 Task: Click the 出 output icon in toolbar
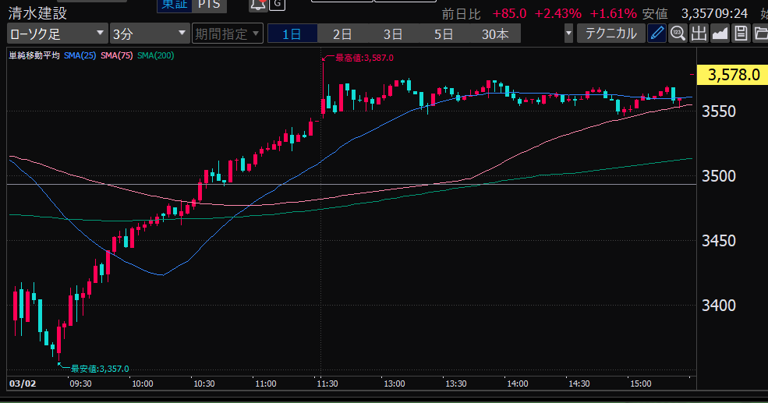click(x=699, y=34)
